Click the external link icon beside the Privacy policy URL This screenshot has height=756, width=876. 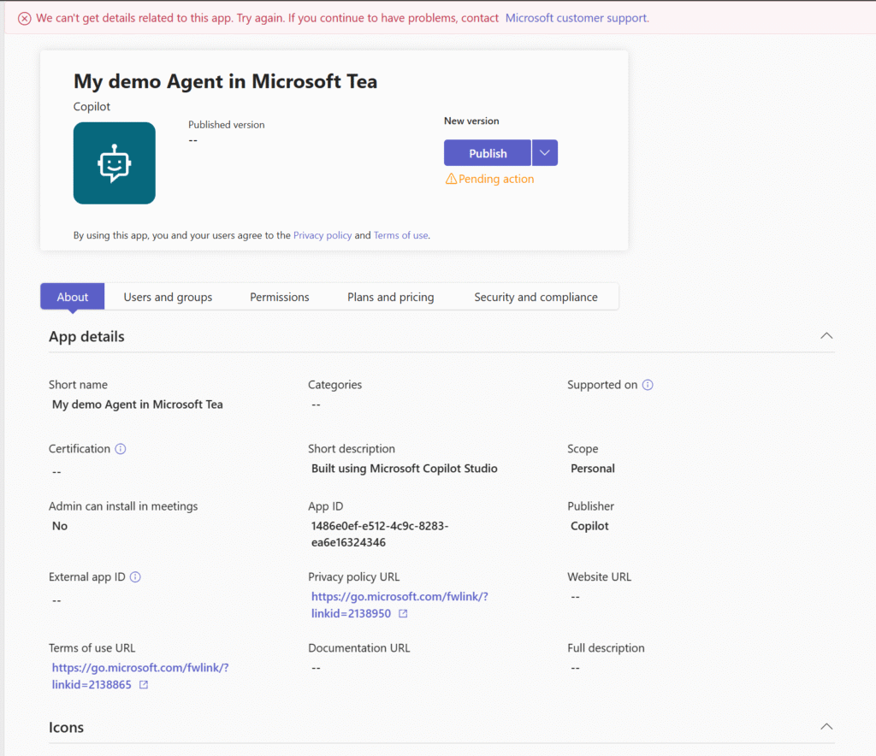[x=403, y=614]
